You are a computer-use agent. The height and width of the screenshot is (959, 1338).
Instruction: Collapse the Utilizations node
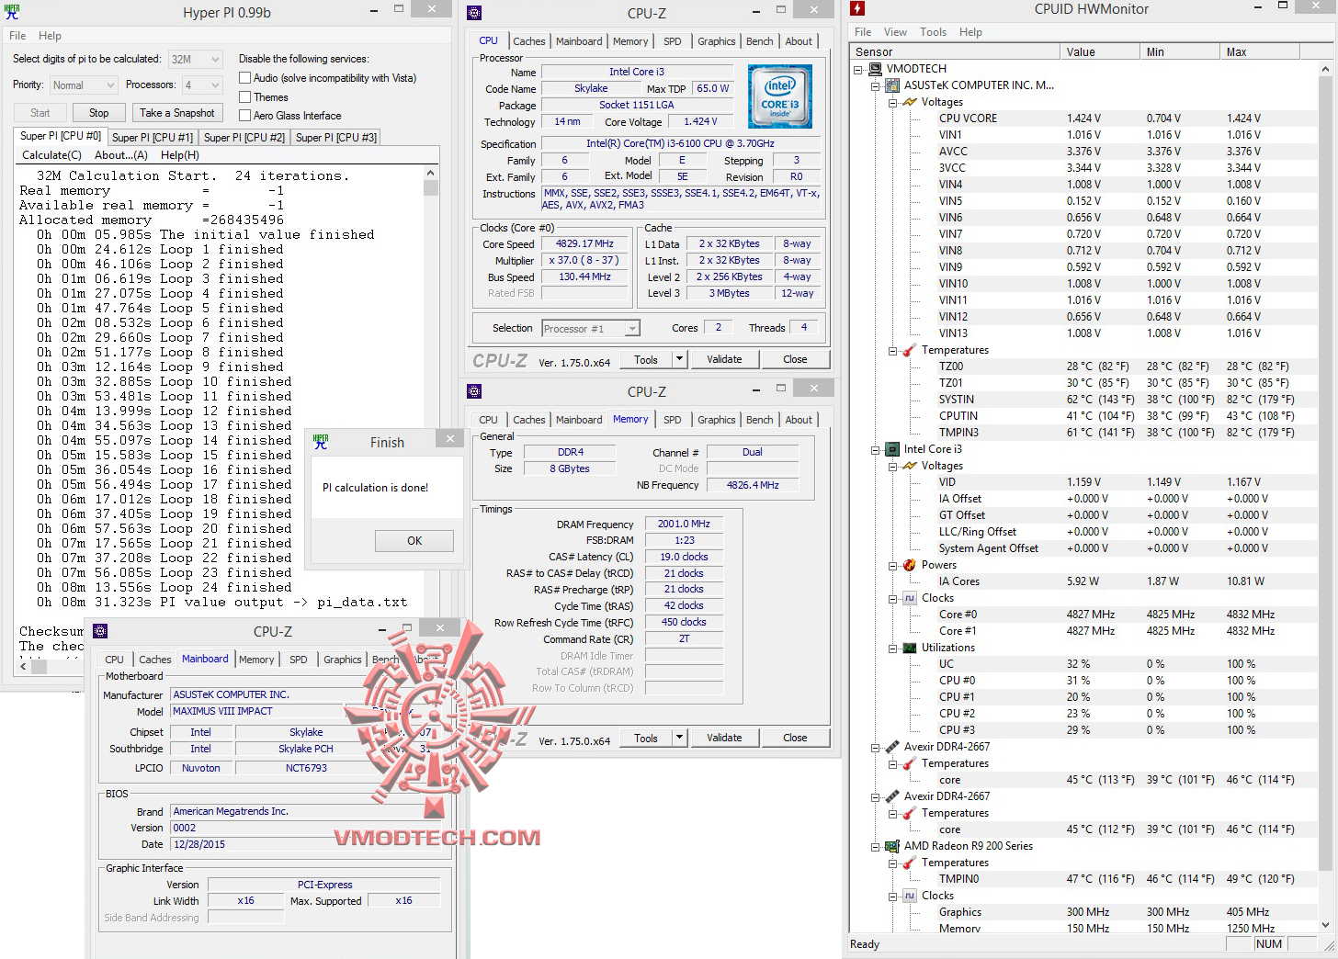click(892, 648)
